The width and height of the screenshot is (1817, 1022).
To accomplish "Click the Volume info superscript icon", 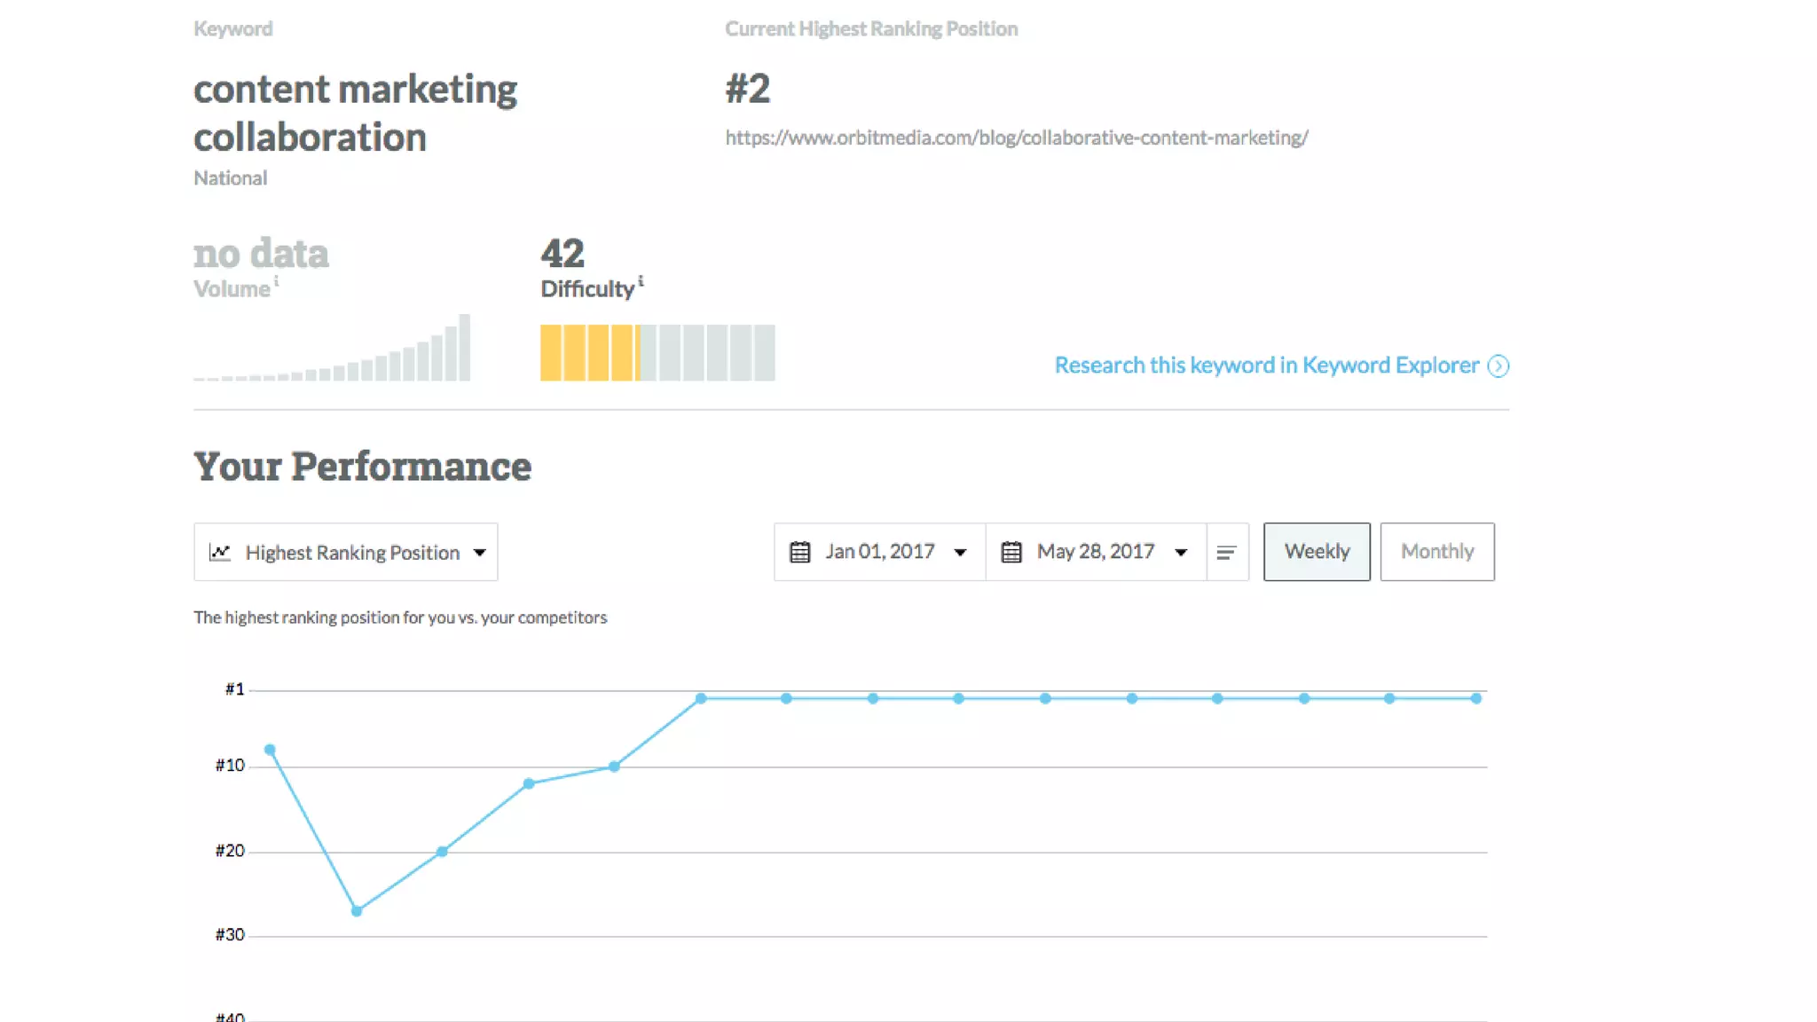I will tap(276, 281).
